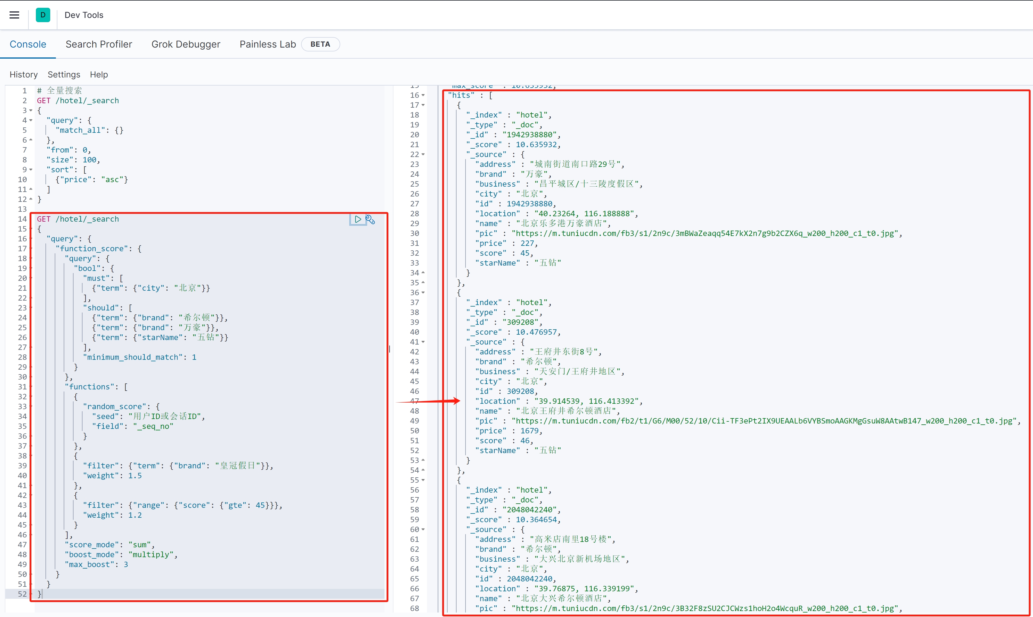Screen dimensions: 1033x617
Task: Collapse third hit object at output line 55
Action: (423, 480)
